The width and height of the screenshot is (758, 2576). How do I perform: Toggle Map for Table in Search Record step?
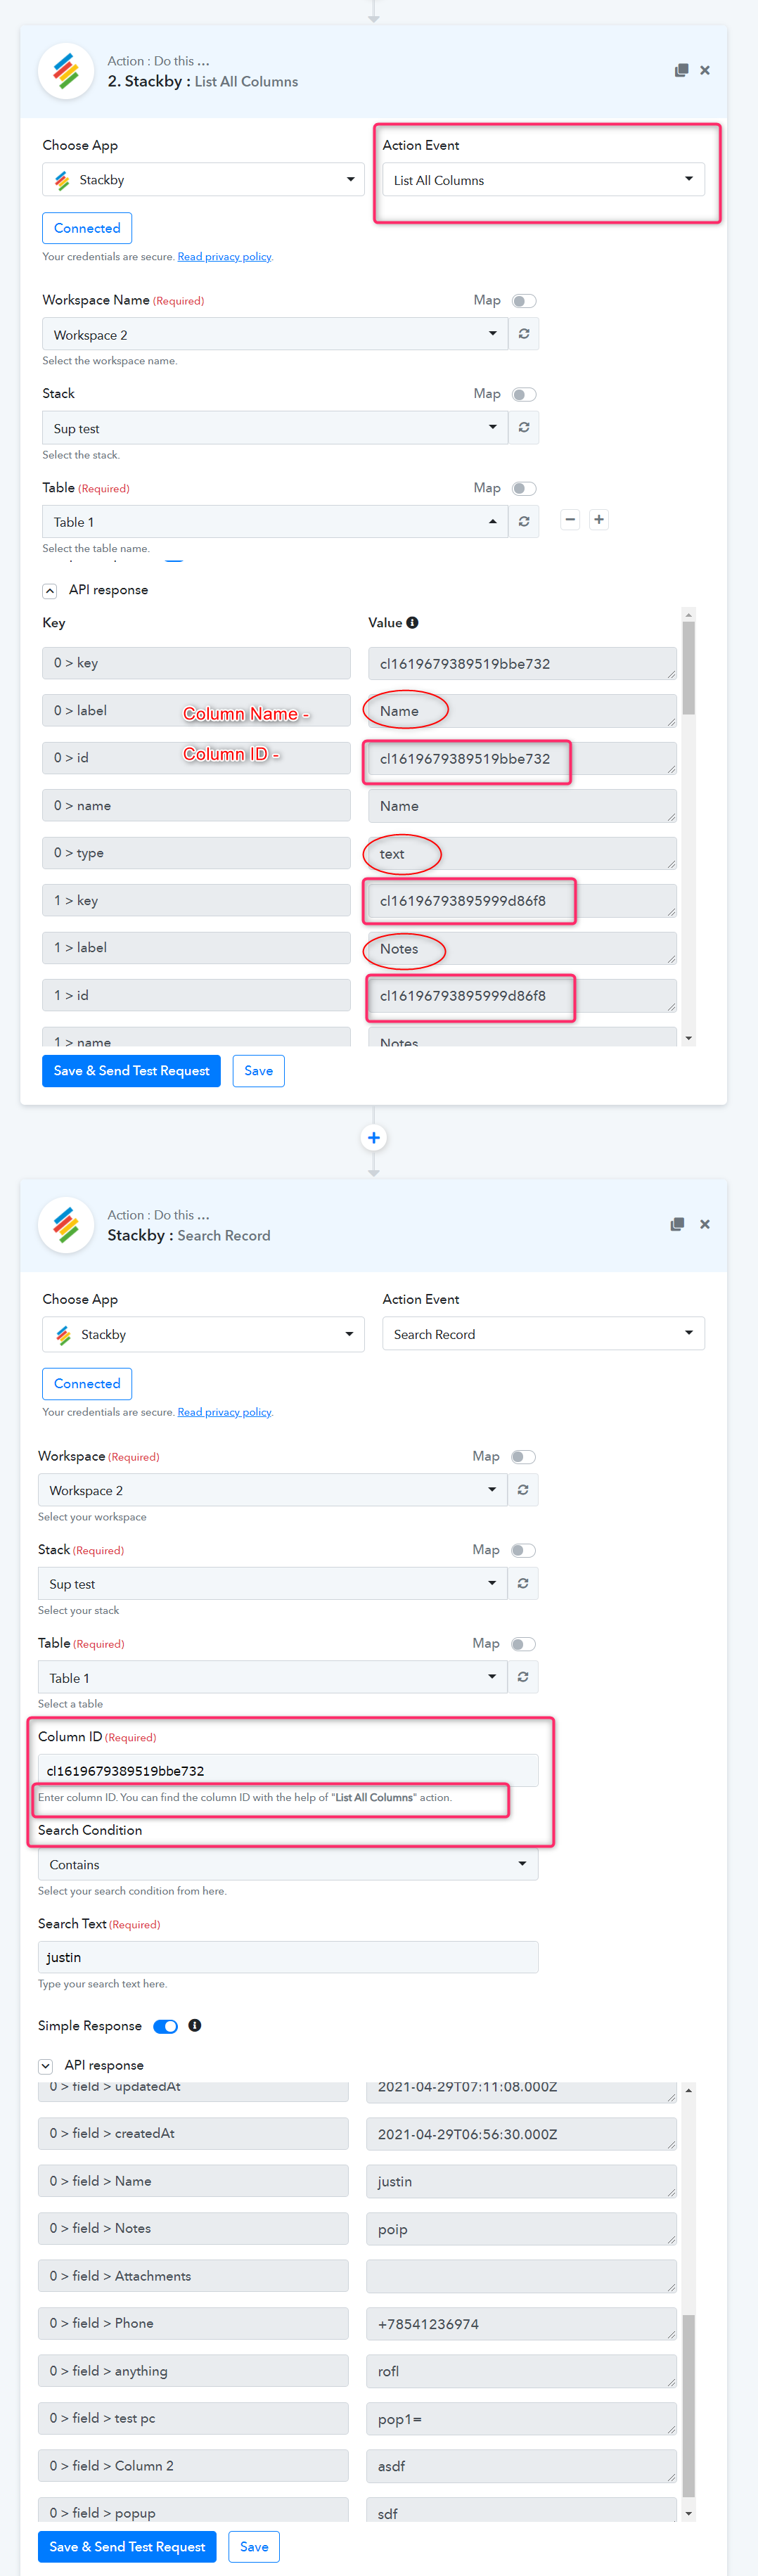[523, 1645]
